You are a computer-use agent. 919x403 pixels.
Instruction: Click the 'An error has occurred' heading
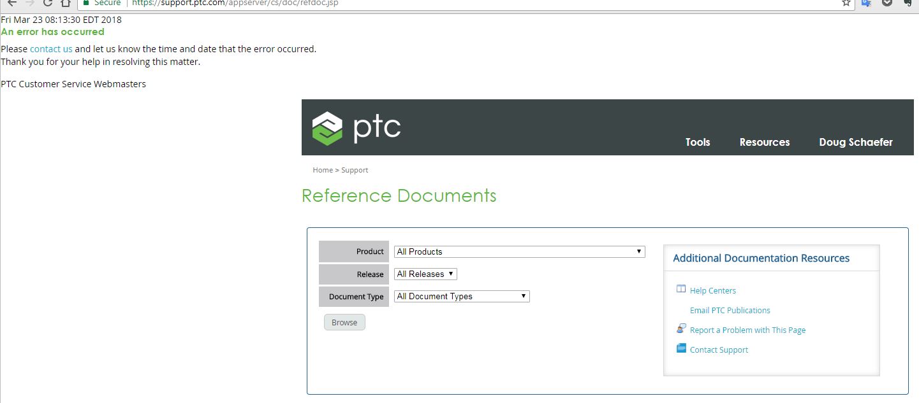pos(52,32)
